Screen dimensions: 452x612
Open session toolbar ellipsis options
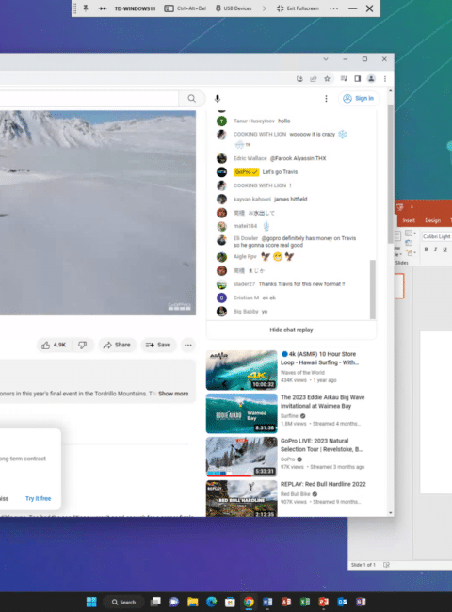(333, 8)
